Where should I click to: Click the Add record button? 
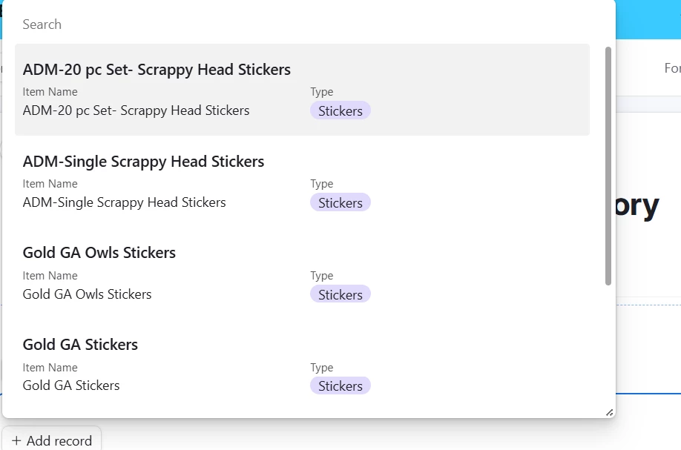click(52, 440)
